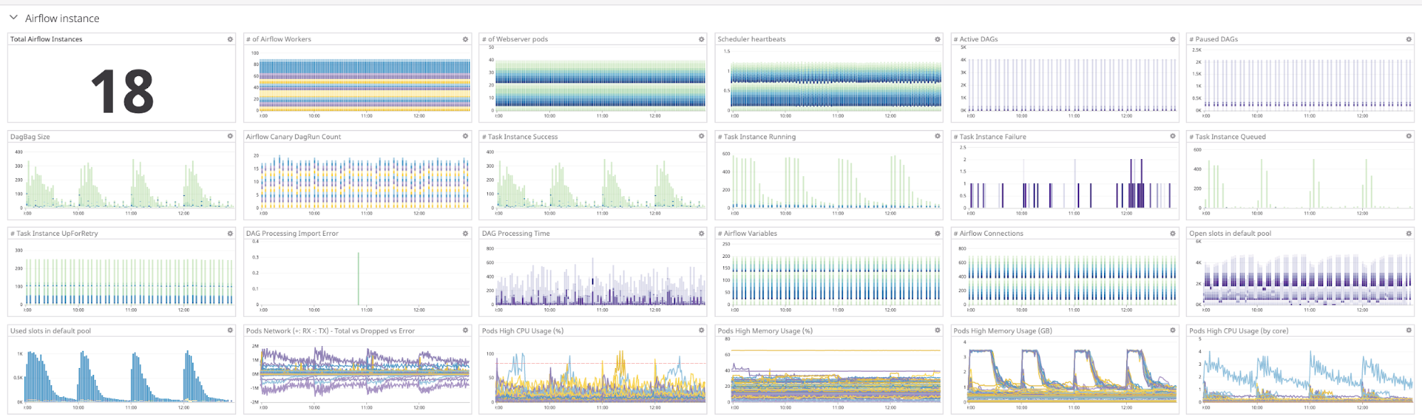1422x417 pixels.
Task: Open gear menu on # of Webserver pods
Action: [701, 39]
